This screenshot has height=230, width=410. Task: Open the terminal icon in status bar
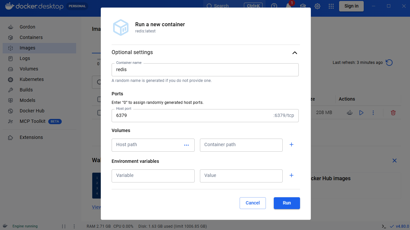pyautogui.click(x=384, y=226)
